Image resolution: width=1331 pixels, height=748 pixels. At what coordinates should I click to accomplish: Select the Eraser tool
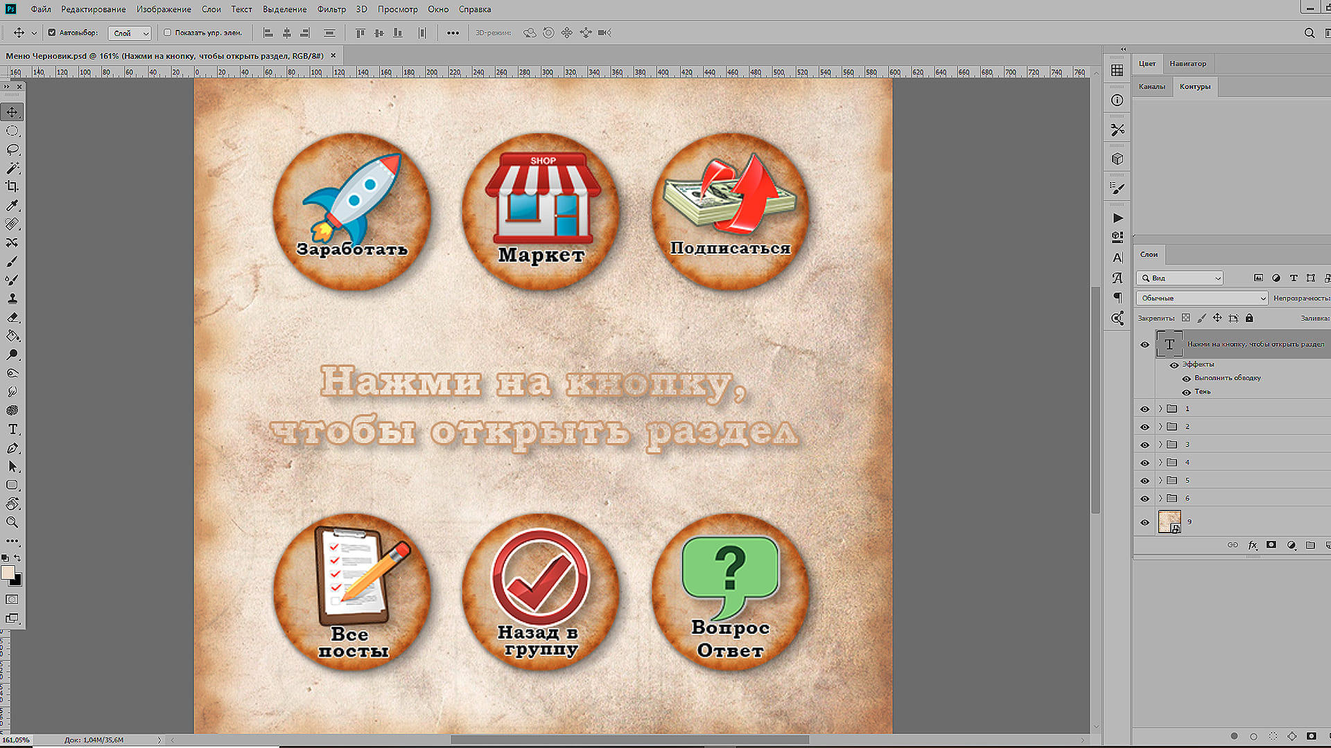[x=12, y=317]
